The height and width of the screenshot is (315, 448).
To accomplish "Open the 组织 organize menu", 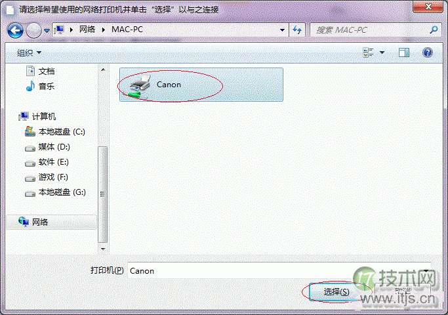I will tap(29, 52).
